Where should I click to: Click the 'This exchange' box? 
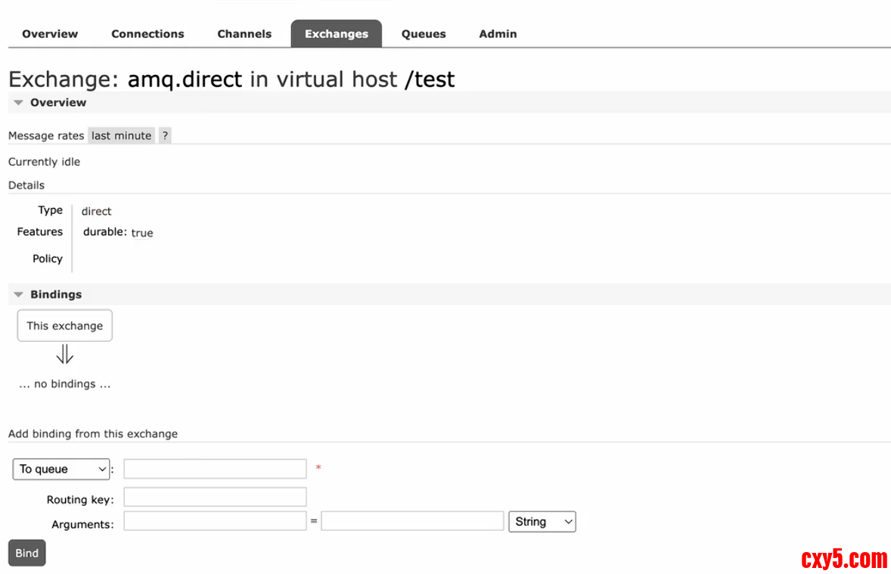pos(65,326)
